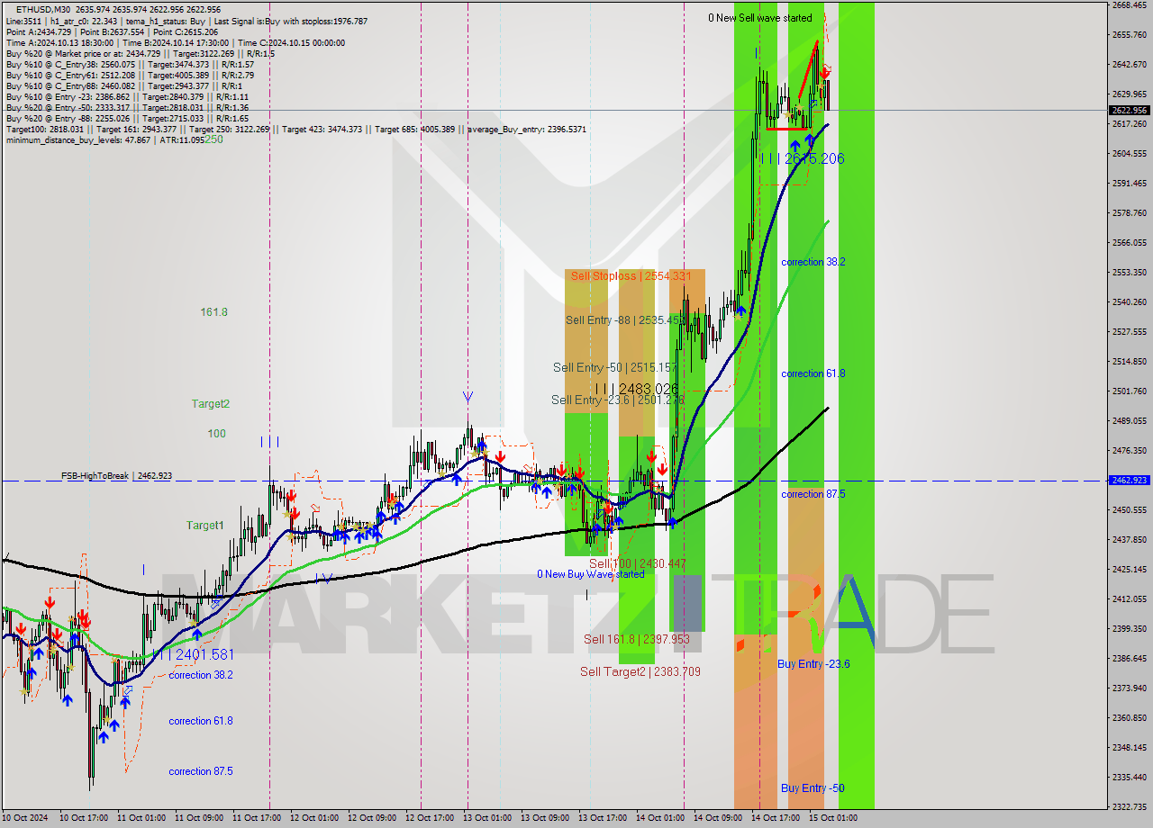Image resolution: width=1153 pixels, height=828 pixels.
Task: Click the 'Buy %10 @ C_Entry38: 2560.075' line
Action: 130,64
